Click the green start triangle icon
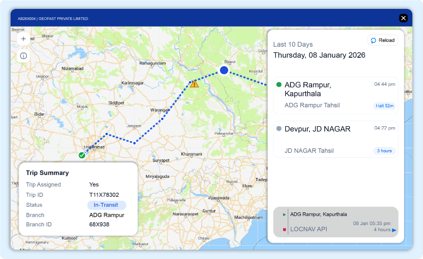 point(284,214)
